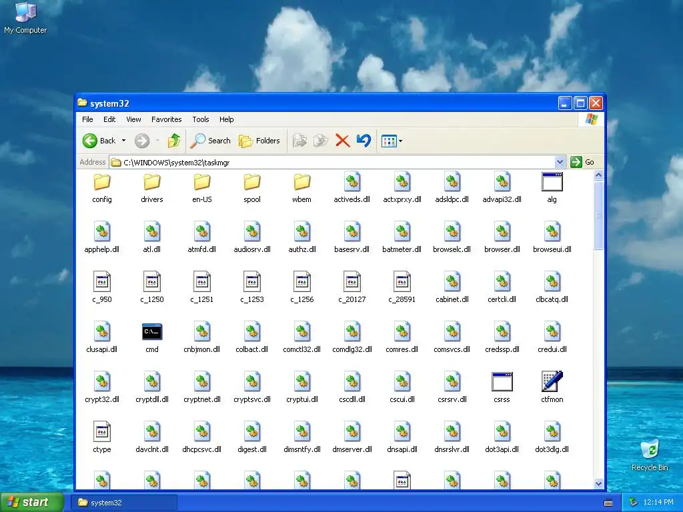Viewport: 683px width, 512px height.
Task: Open the Help menu
Action: [226, 119]
